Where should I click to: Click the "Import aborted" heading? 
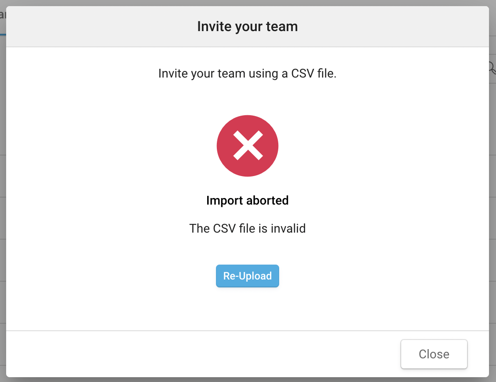[x=248, y=201]
